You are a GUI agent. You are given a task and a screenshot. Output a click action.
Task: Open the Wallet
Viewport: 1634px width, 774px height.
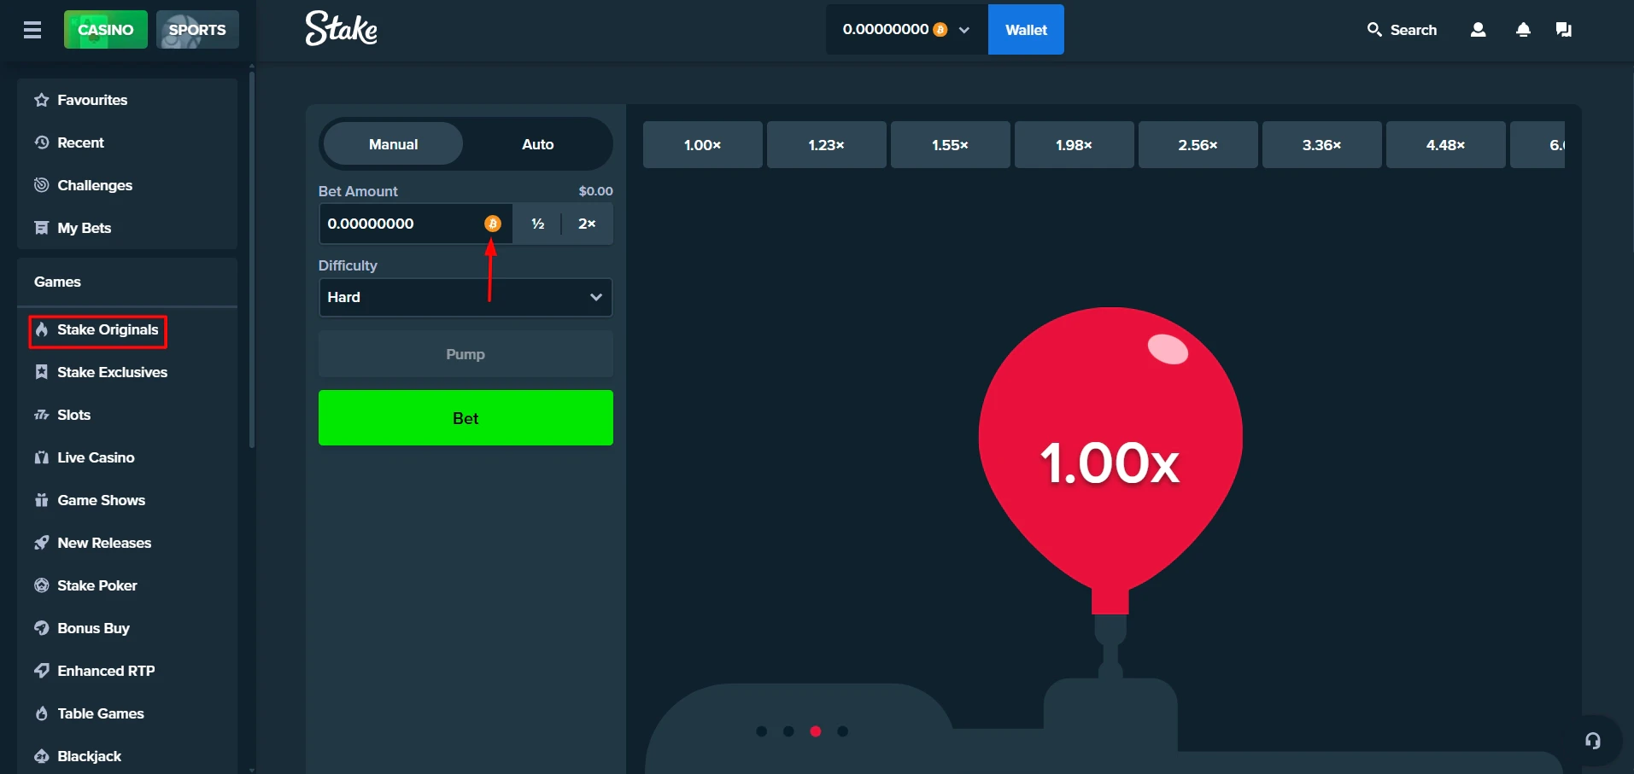(1026, 30)
